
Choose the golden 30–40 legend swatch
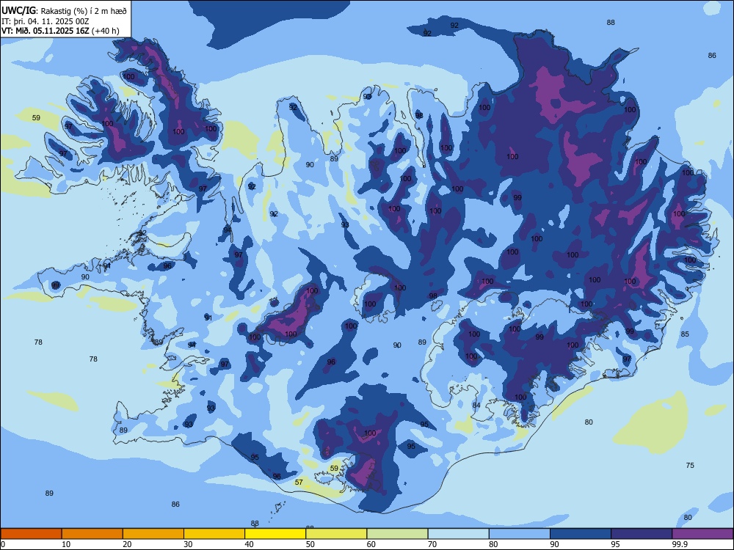pyautogui.click(x=214, y=534)
